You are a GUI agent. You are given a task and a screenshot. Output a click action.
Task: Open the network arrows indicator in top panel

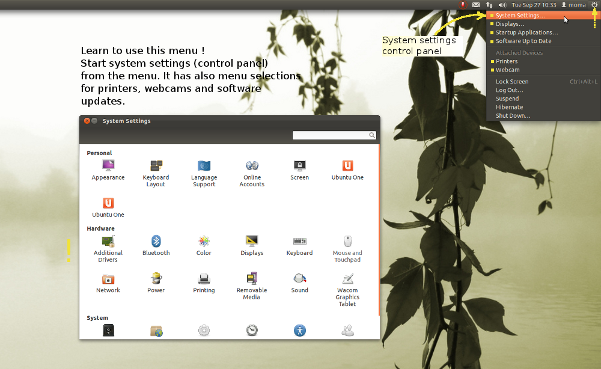click(x=489, y=5)
